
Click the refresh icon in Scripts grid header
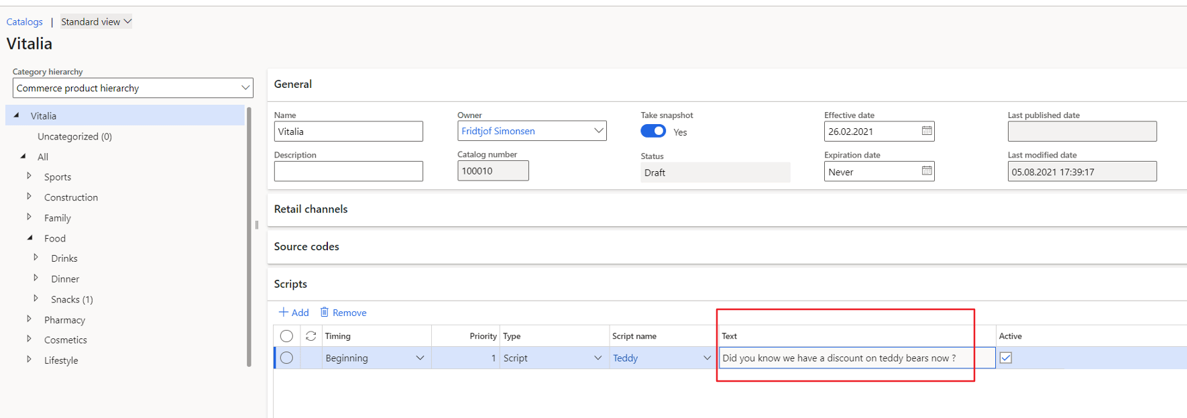pos(310,336)
